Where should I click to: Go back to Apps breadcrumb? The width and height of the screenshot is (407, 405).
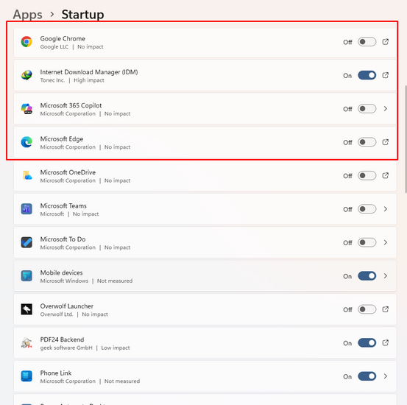[27, 15]
